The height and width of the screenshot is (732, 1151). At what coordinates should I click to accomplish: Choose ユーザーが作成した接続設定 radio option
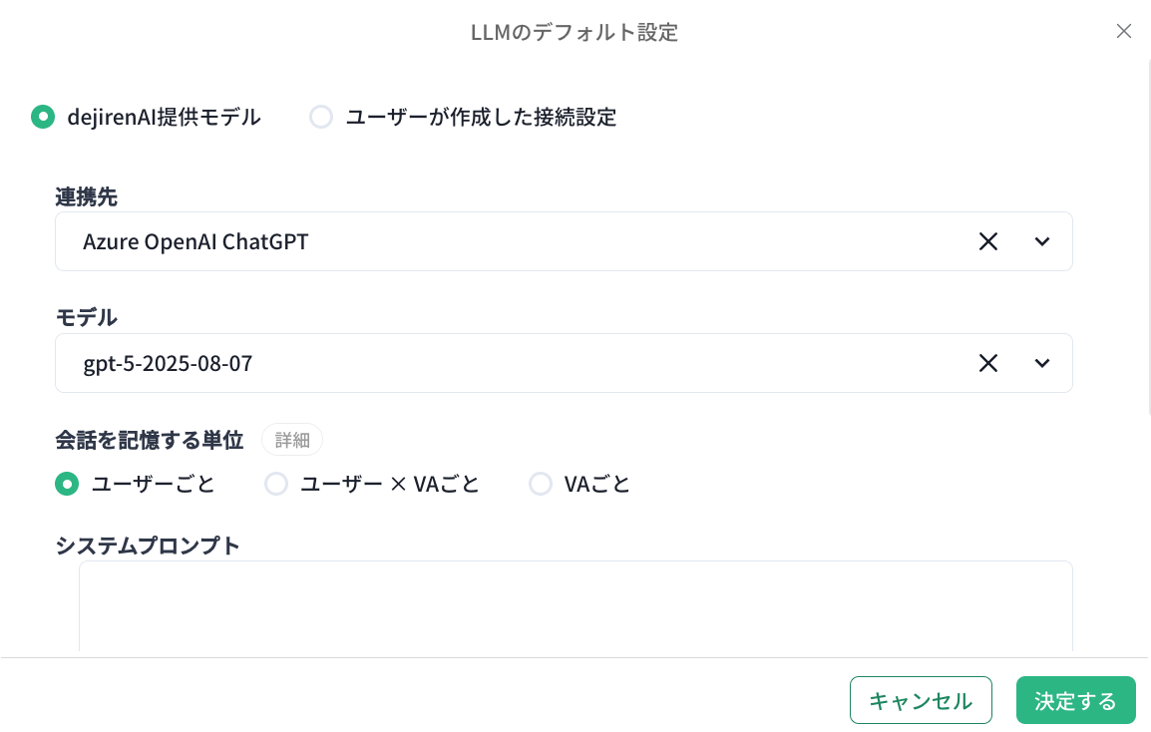pos(321,117)
